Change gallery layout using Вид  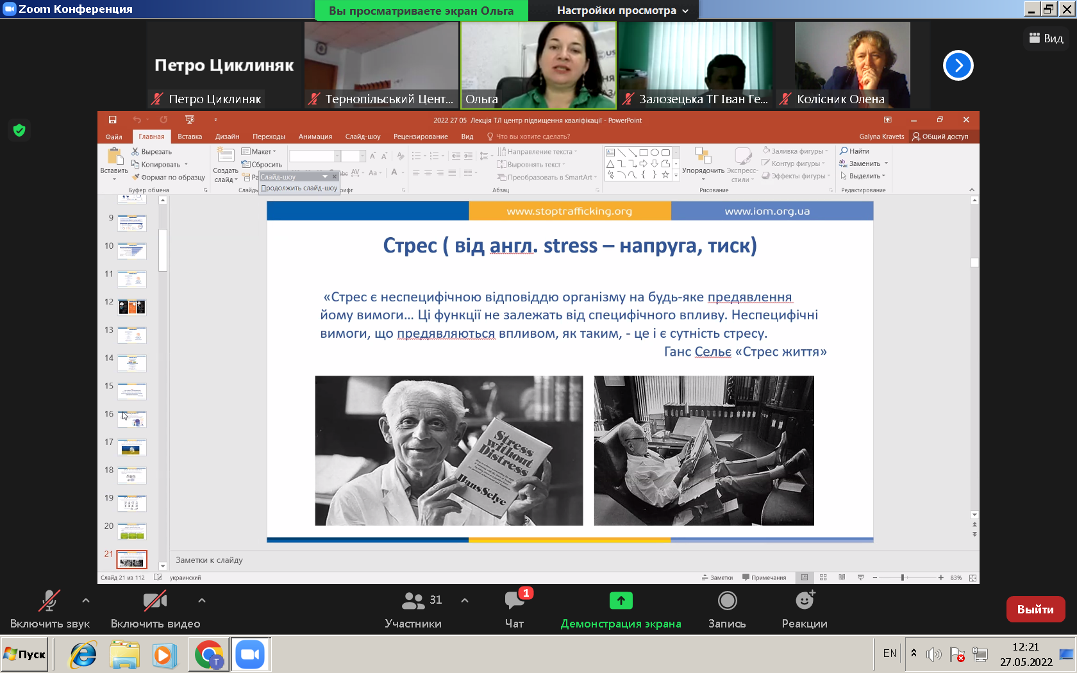point(1046,38)
